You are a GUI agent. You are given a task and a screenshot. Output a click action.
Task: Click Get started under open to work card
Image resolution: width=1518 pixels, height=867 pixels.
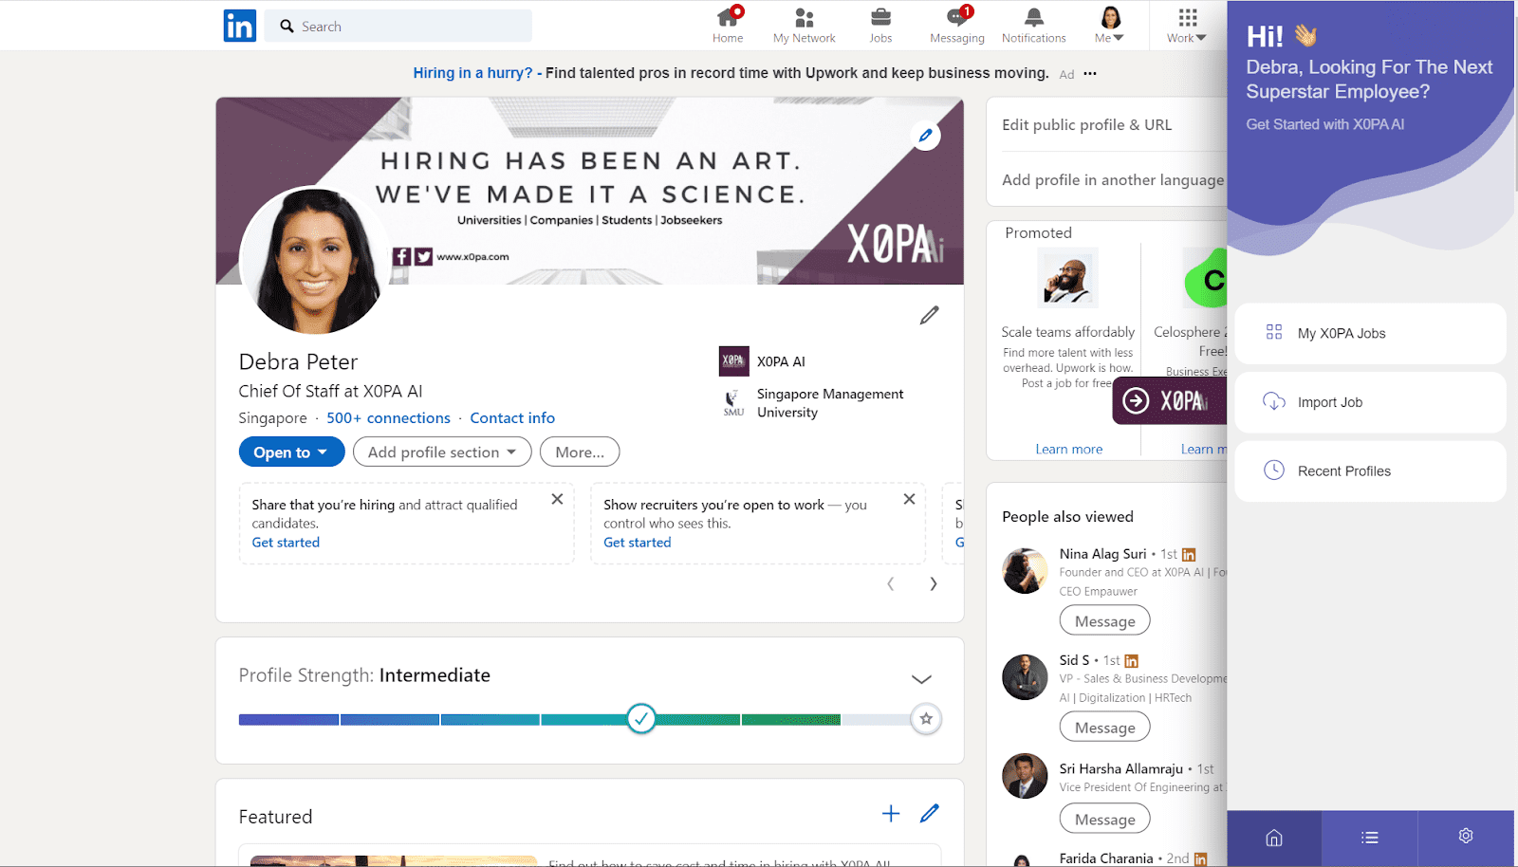[638, 543]
